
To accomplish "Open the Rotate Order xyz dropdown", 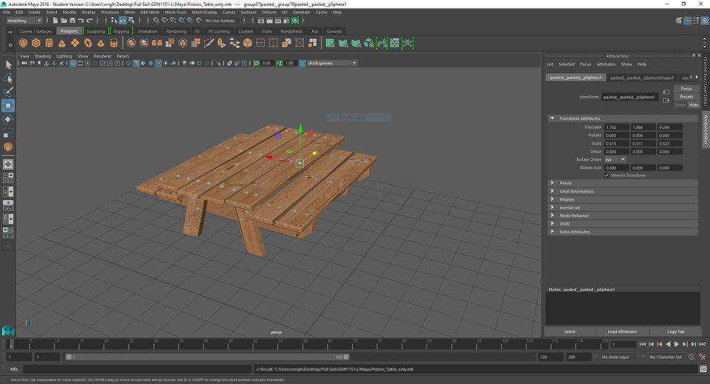I will [x=615, y=160].
